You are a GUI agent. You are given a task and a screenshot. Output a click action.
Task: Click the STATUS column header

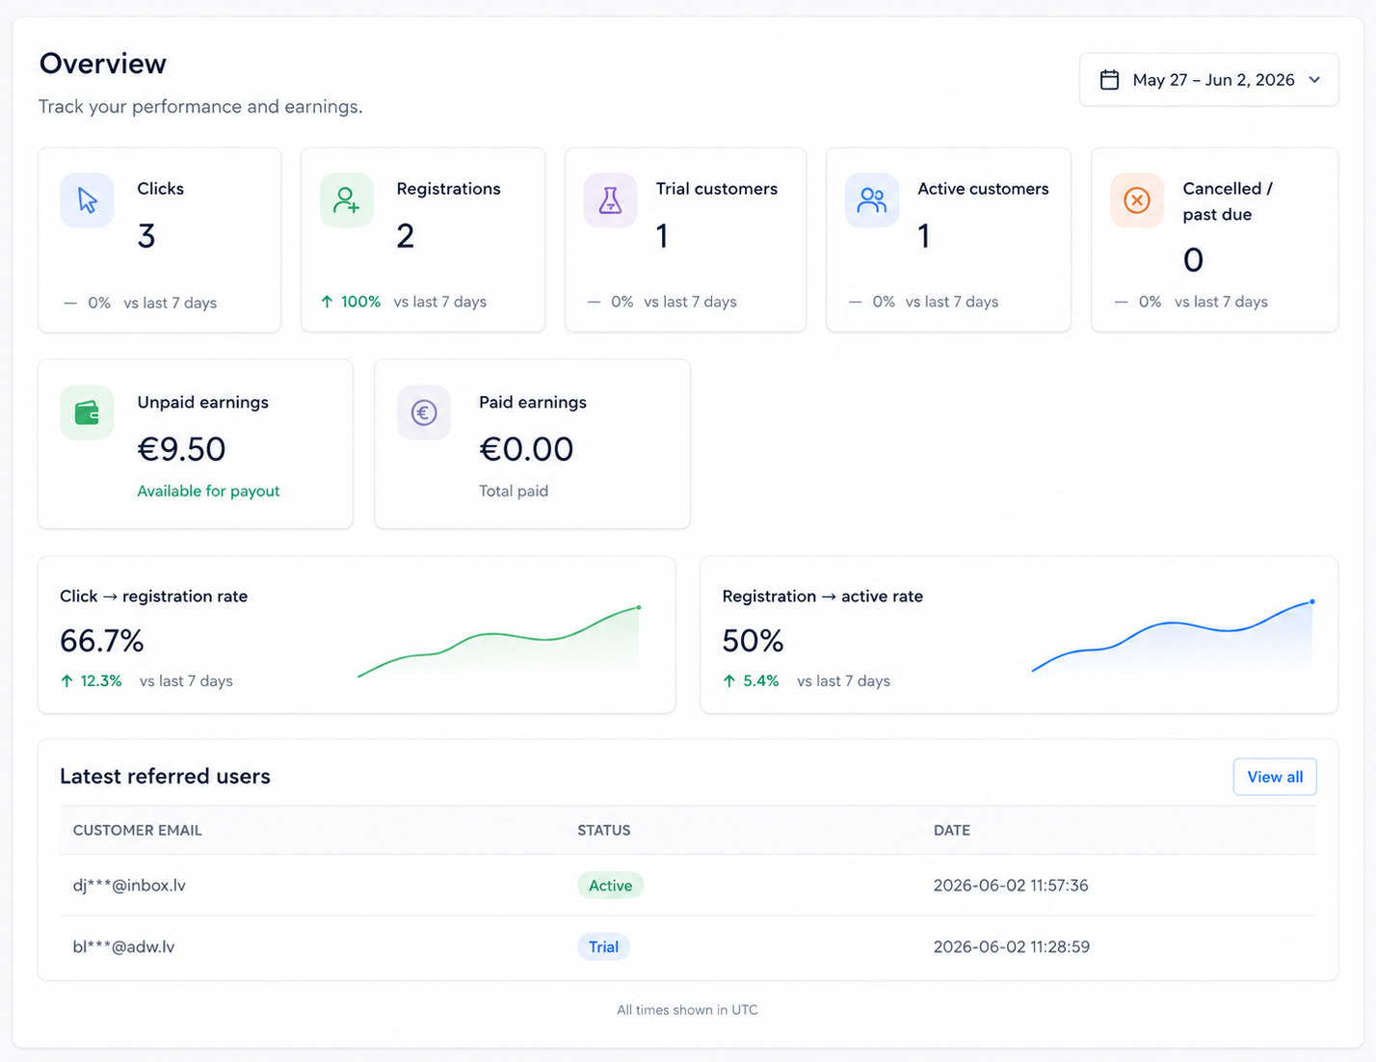point(604,830)
